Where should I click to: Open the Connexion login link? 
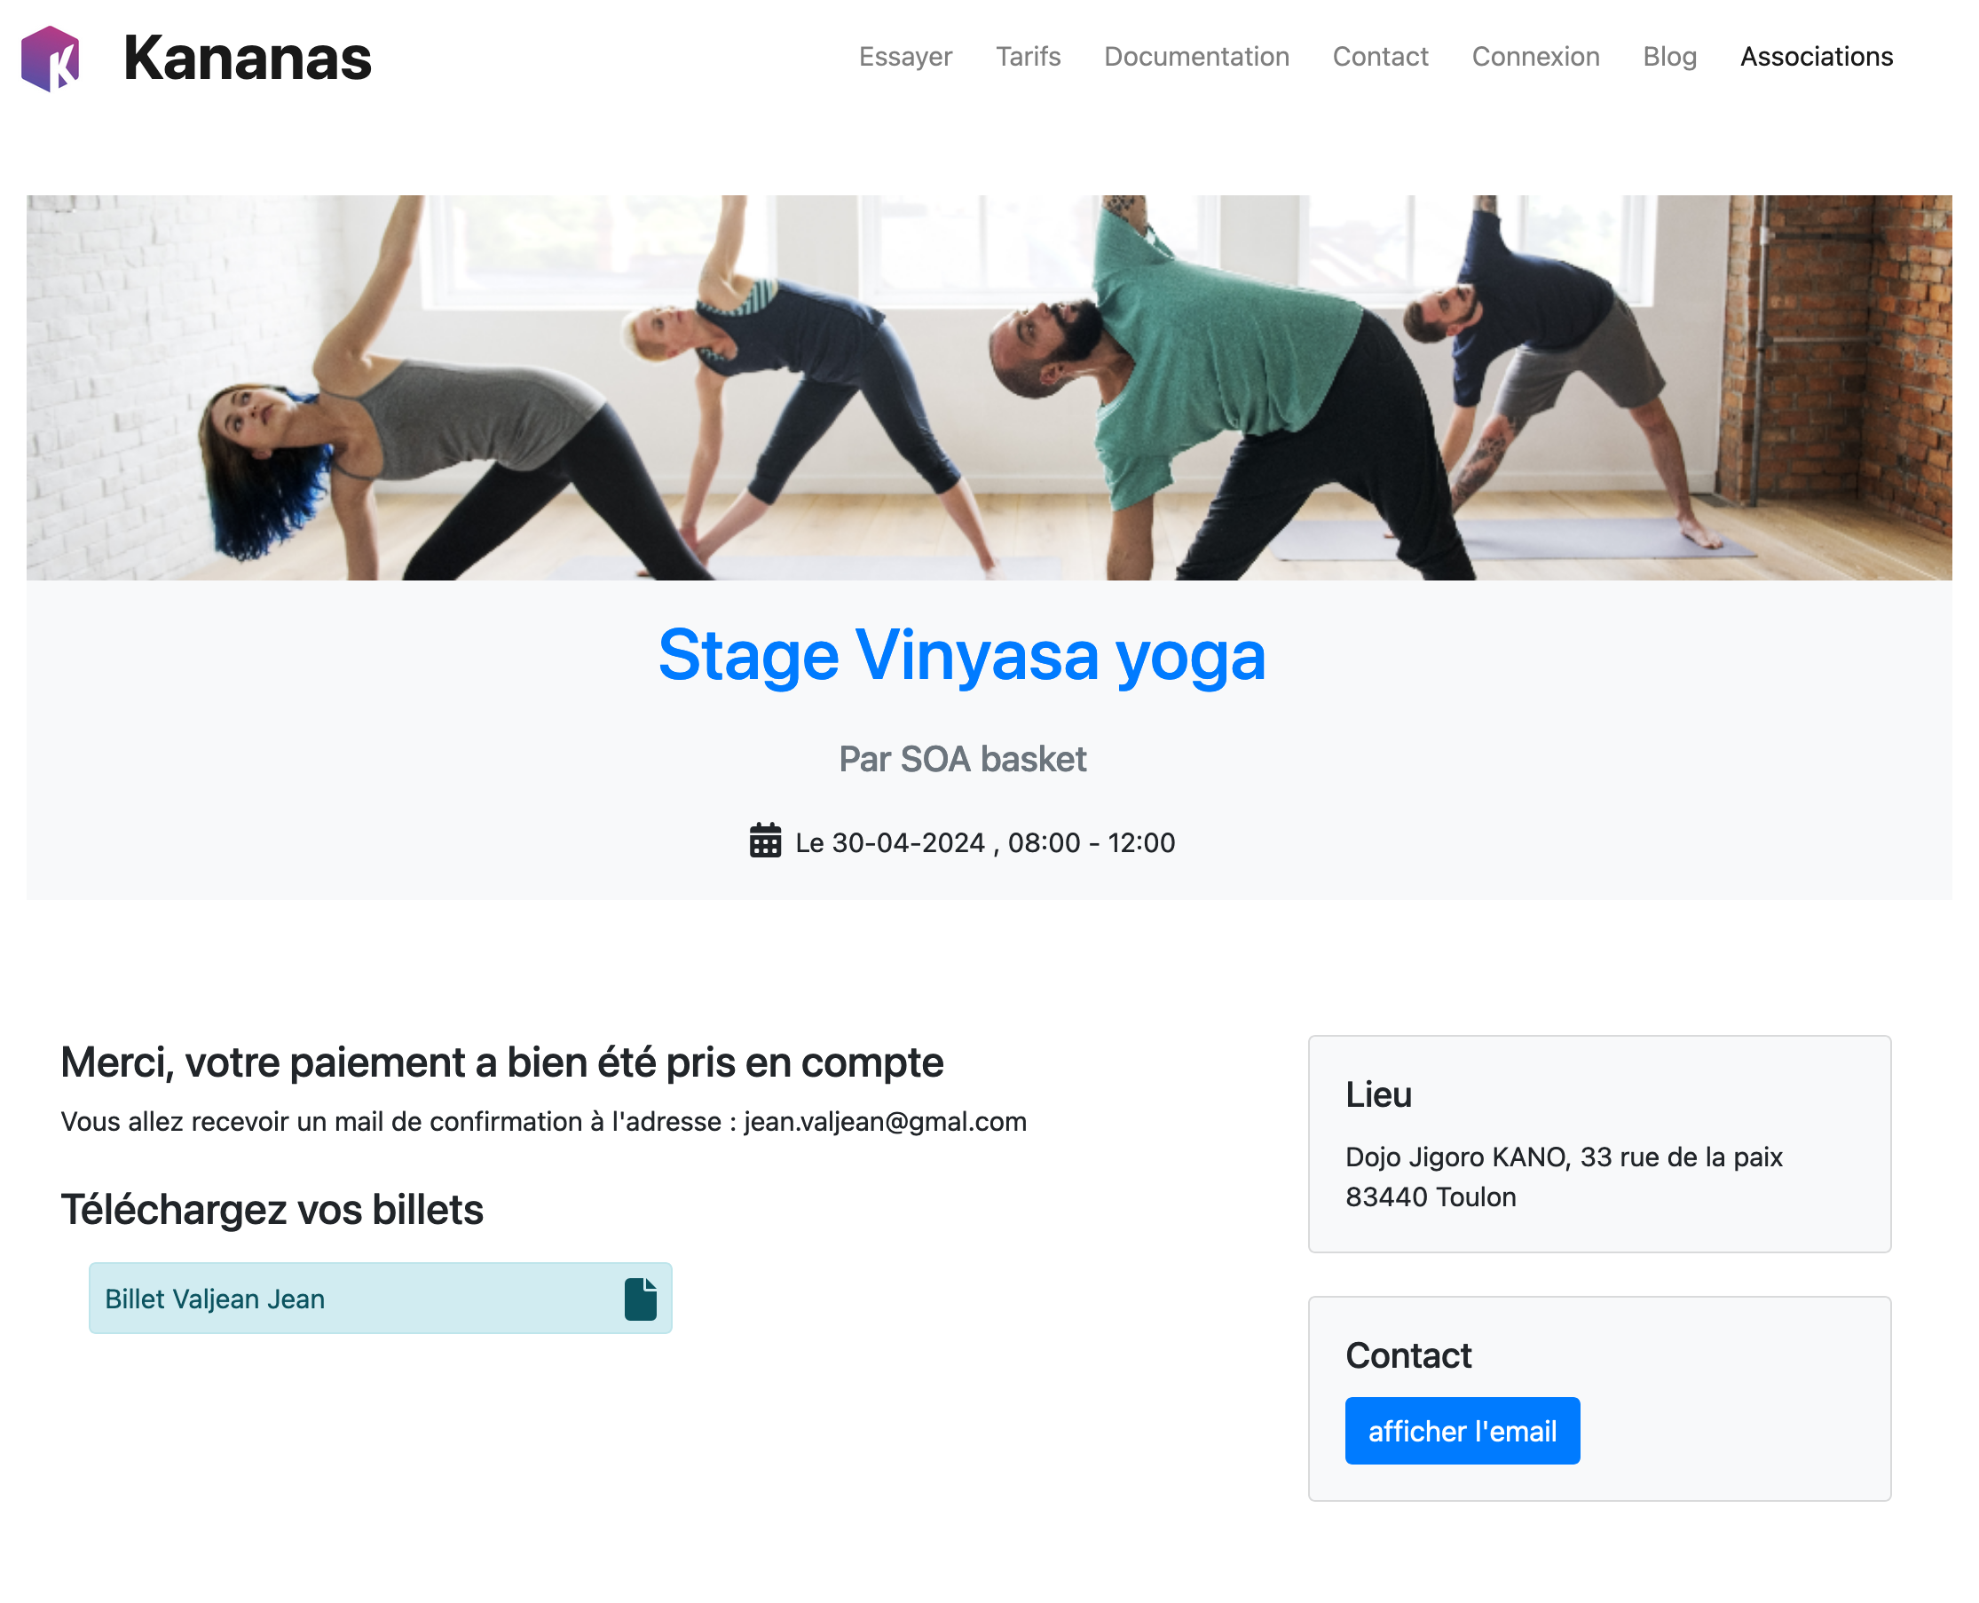[1535, 57]
